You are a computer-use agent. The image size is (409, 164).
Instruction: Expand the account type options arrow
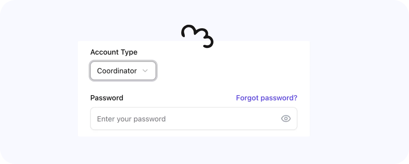pos(145,71)
